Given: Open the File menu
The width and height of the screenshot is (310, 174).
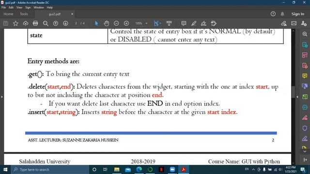Looking at the screenshot, I should 4,8.
